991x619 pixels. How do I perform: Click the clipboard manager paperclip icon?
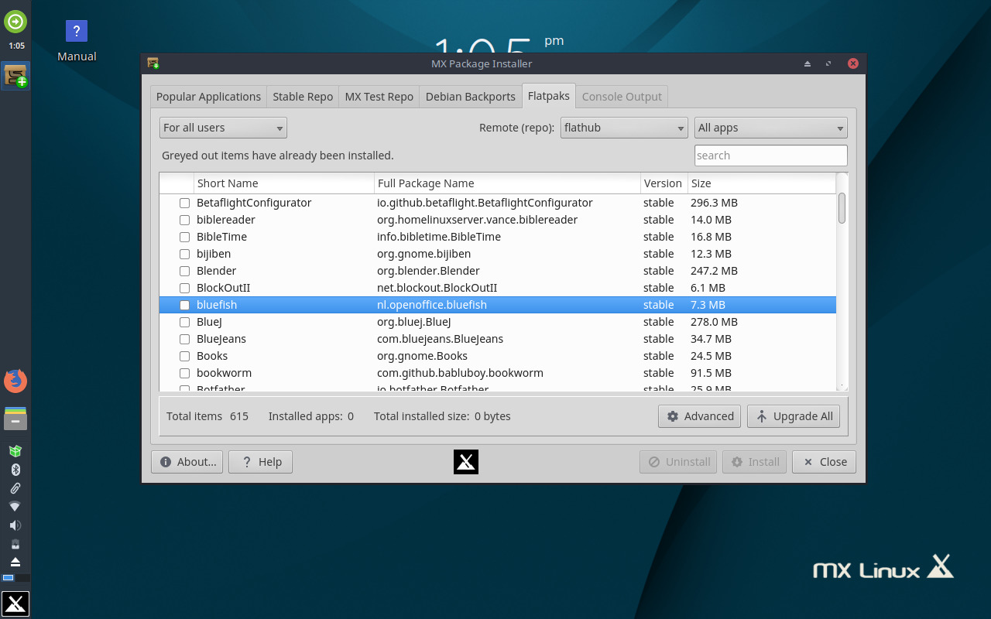[15, 487]
